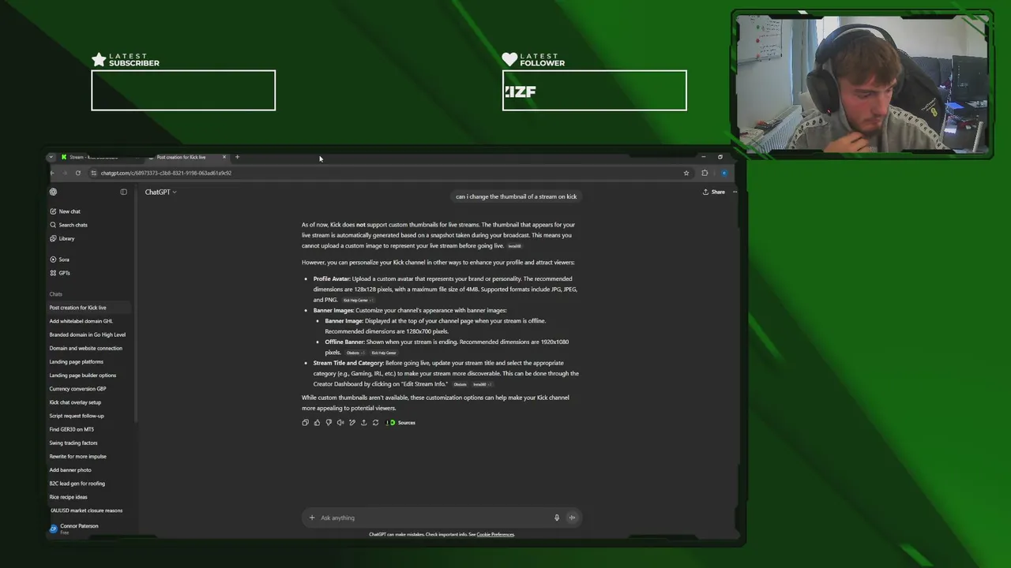Open the three-dot conversation options menu
Viewport: 1011px width, 568px height.
pyautogui.click(x=735, y=192)
